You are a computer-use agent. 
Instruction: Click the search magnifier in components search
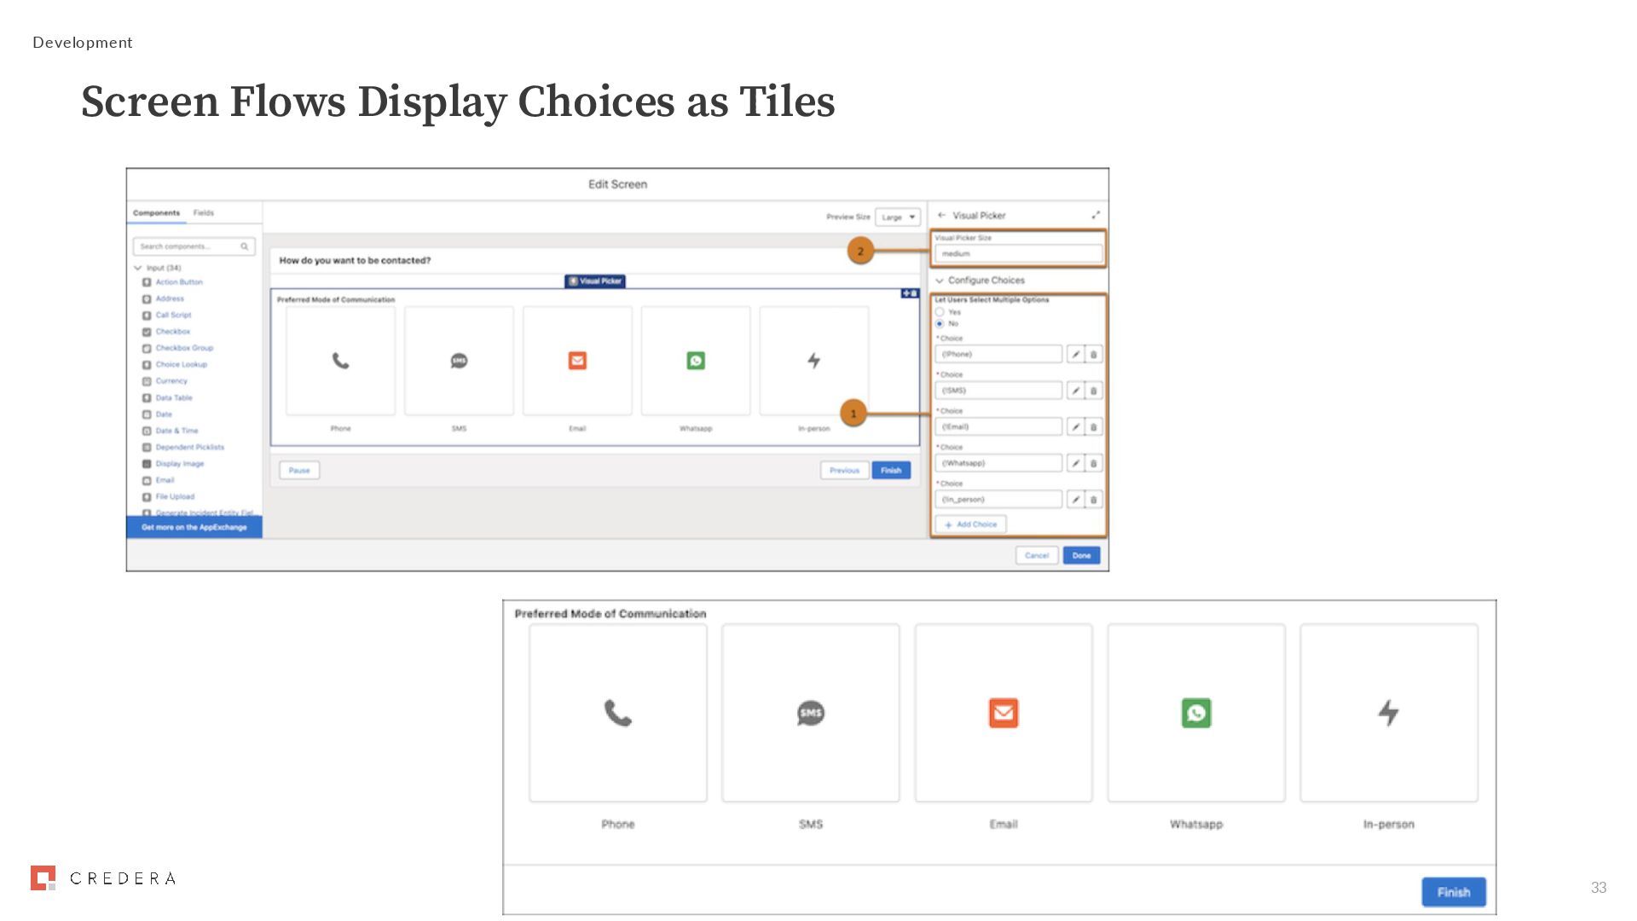click(245, 246)
